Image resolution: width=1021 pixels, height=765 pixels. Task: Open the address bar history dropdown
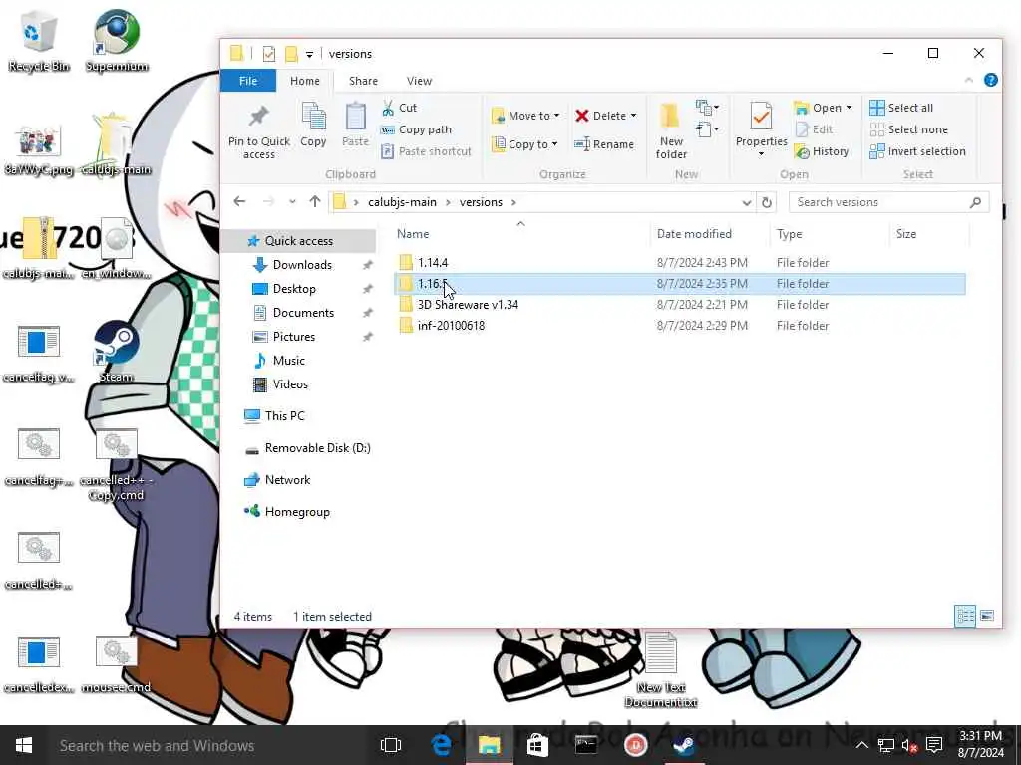click(746, 202)
